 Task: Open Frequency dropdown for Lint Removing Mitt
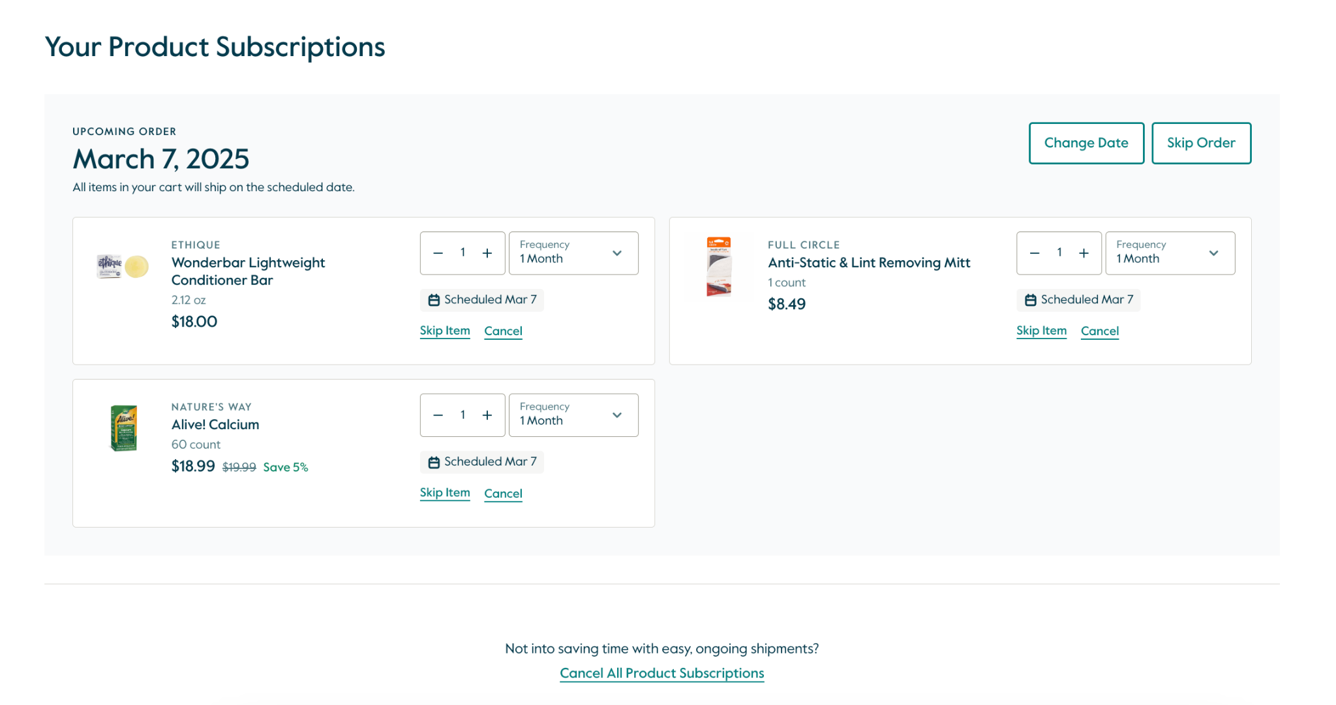tap(1170, 253)
